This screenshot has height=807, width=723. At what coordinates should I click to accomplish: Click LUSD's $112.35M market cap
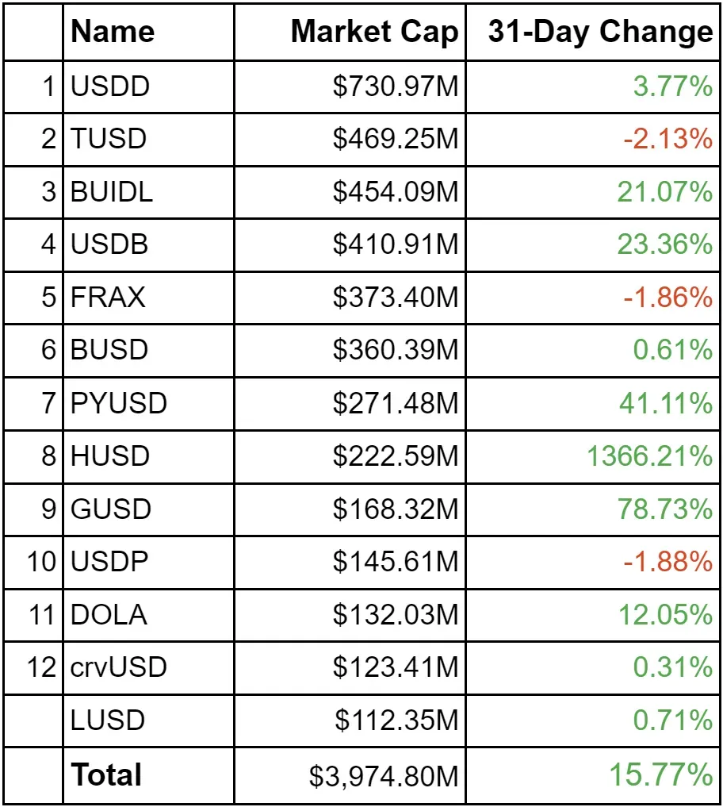coord(396,721)
